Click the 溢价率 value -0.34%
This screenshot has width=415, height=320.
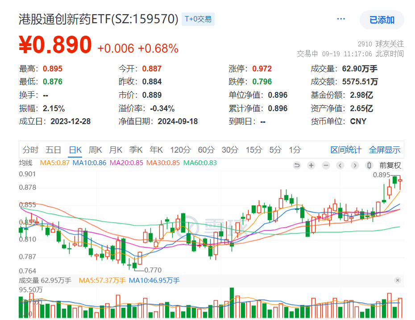click(162, 108)
